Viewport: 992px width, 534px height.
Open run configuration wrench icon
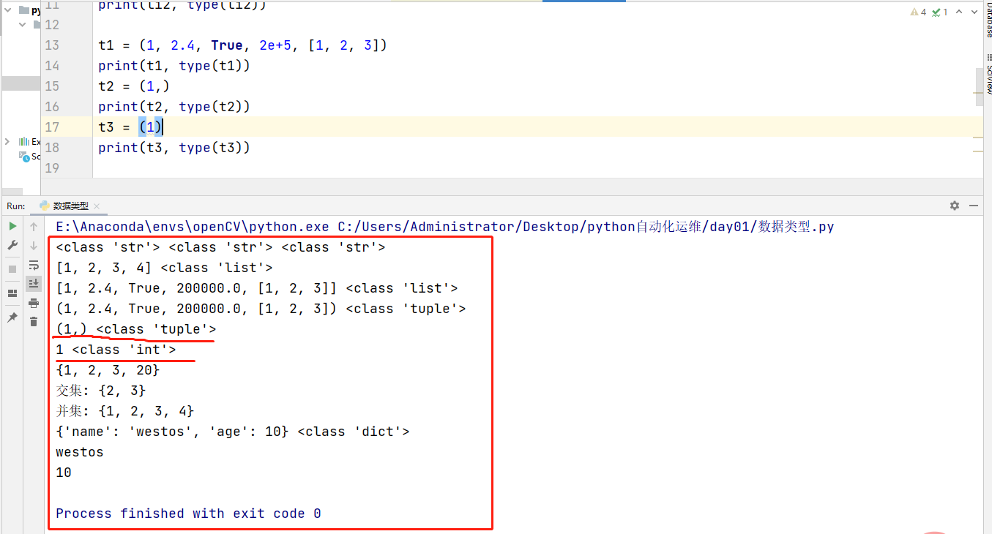(12, 246)
